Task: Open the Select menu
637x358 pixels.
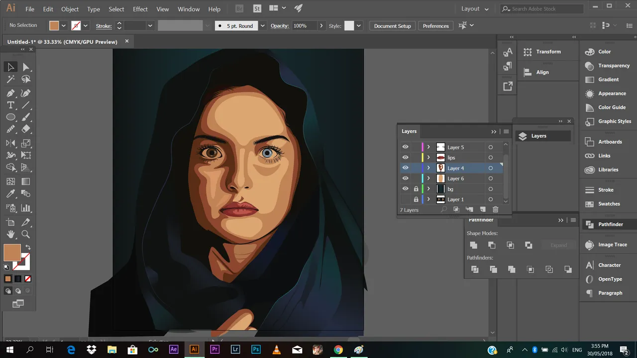Action: pos(116,9)
